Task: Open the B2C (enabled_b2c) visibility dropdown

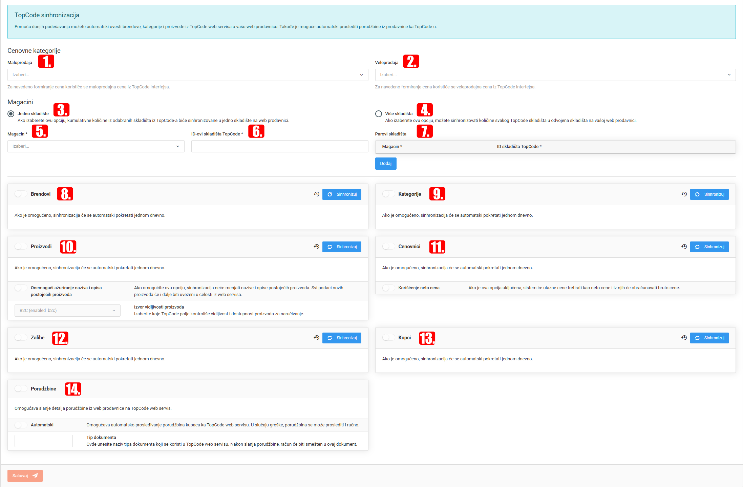Action: 67,311
